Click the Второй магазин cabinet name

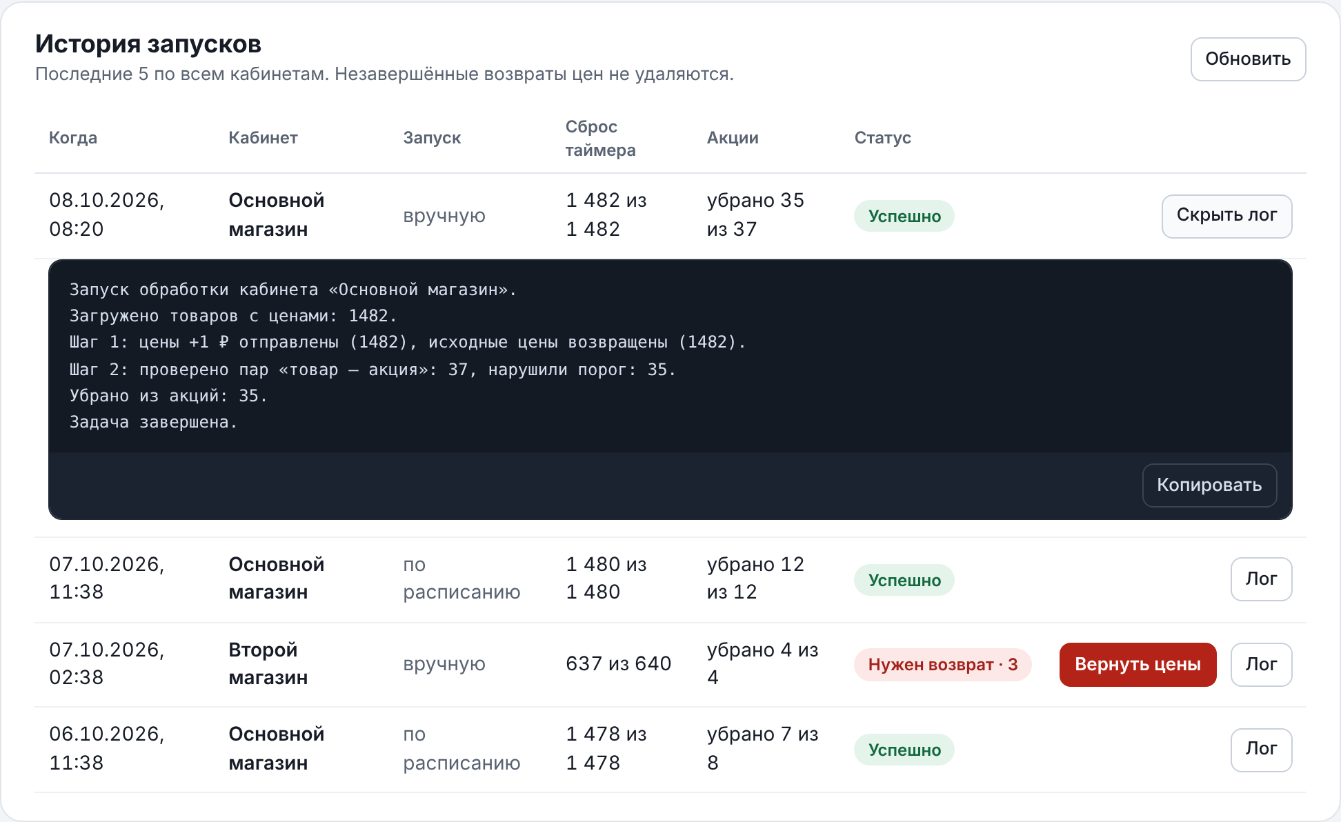(x=268, y=663)
